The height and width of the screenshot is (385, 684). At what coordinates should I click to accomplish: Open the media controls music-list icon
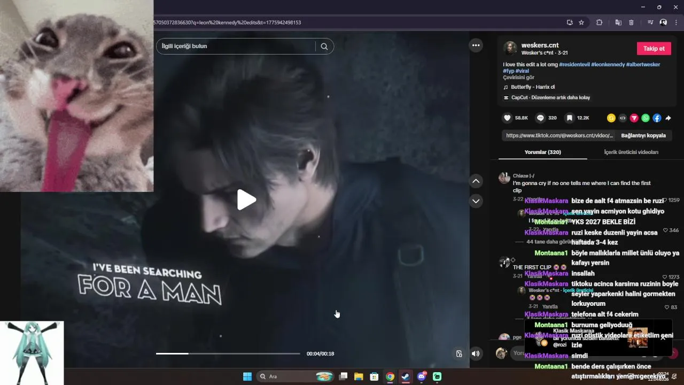(x=650, y=22)
